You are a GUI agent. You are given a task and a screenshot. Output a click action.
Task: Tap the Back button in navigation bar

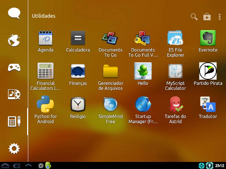[17, 166]
